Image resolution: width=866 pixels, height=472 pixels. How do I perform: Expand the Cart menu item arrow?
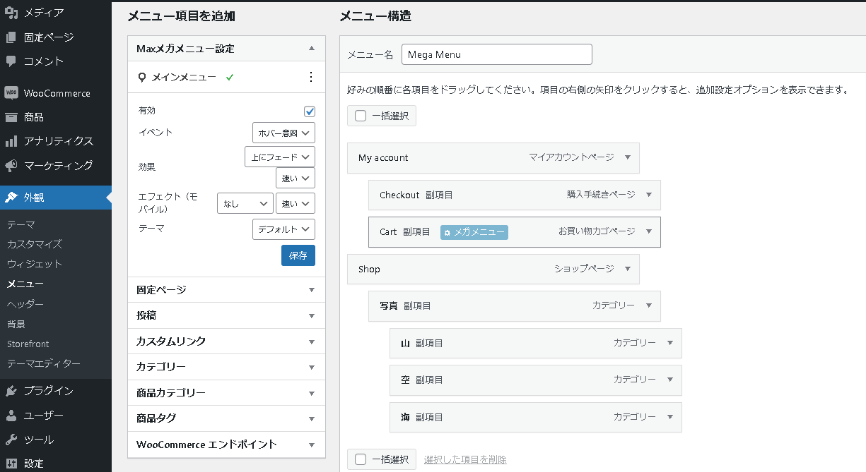coord(649,231)
